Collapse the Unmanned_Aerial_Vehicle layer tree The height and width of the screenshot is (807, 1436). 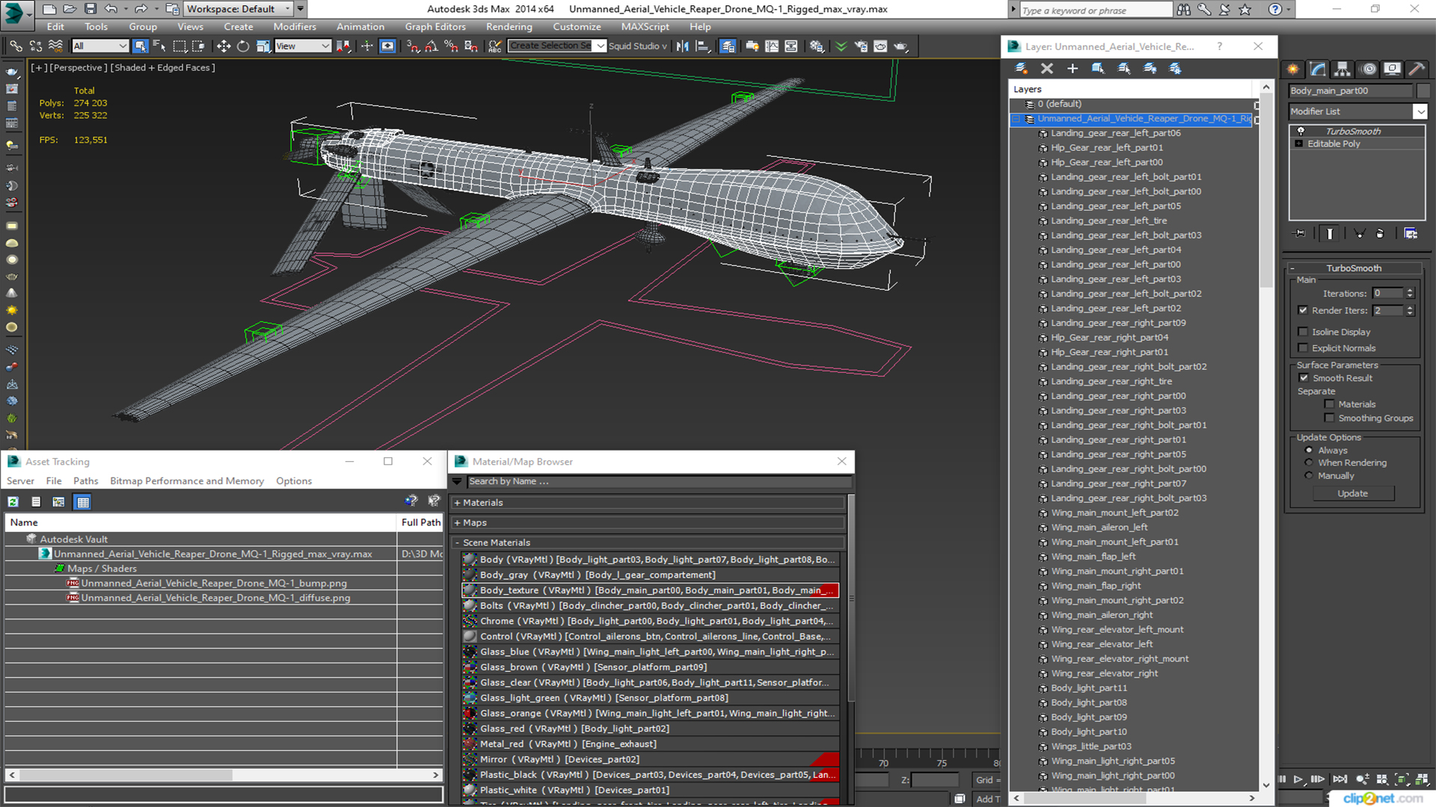pyautogui.click(x=1016, y=119)
